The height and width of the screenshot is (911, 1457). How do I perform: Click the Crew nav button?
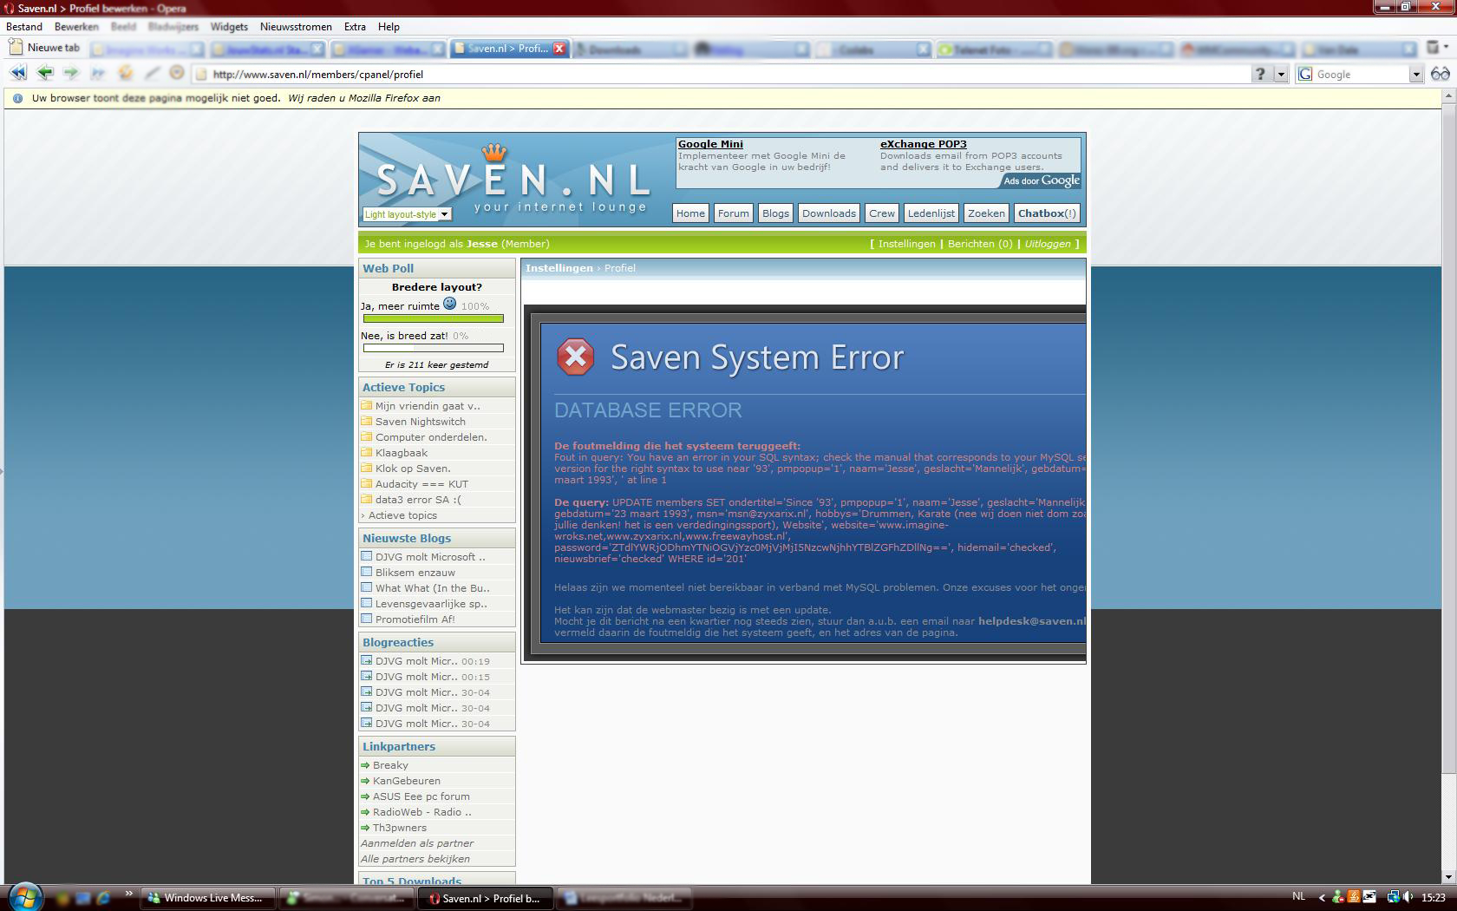pos(882,213)
